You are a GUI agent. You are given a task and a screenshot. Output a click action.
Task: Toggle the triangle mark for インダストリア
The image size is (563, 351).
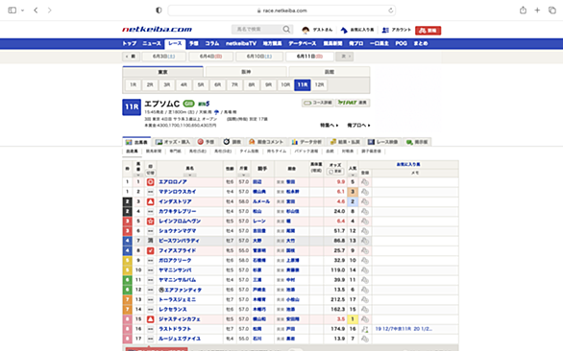tap(151, 201)
